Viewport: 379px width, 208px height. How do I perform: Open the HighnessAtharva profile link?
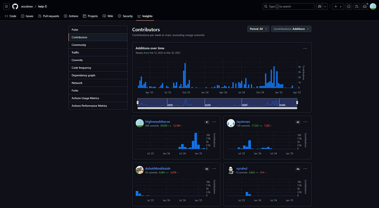(157, 122)
